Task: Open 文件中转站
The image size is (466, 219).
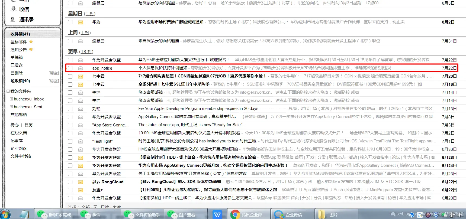Action: coord(21,156)
